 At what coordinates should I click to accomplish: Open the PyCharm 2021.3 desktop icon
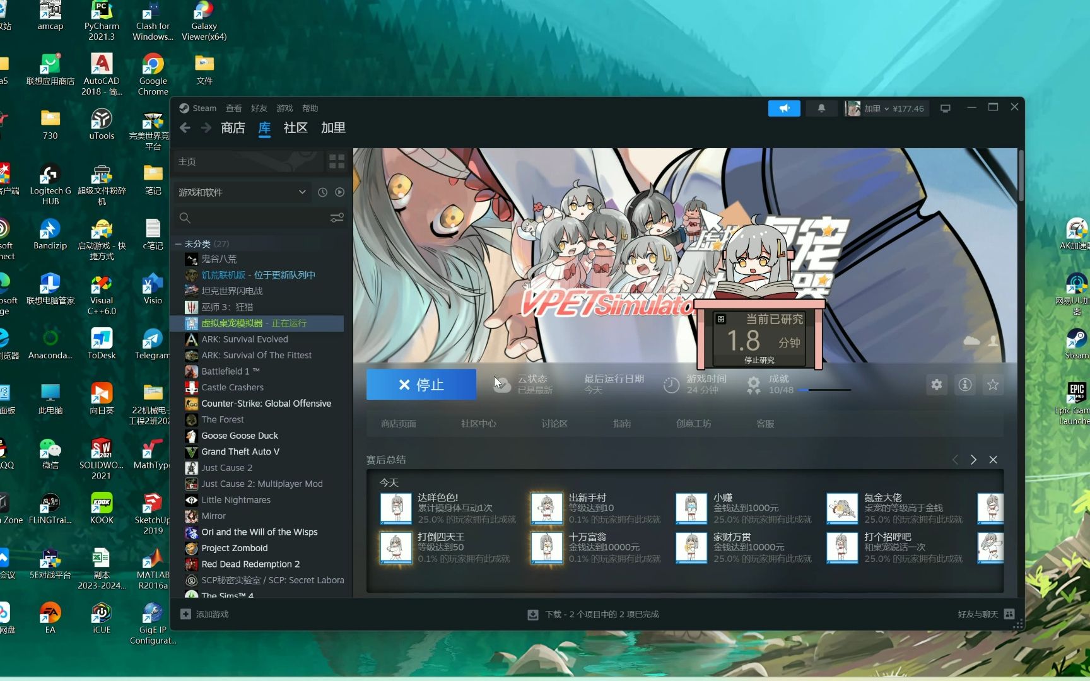pyautogui.click(x=102, y=21)
